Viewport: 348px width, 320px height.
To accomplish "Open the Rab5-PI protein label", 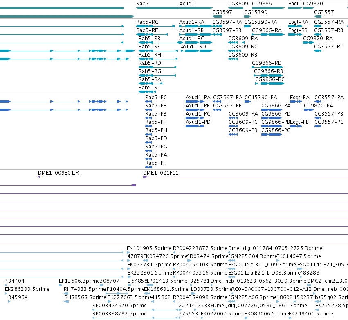I will (155, 163).
